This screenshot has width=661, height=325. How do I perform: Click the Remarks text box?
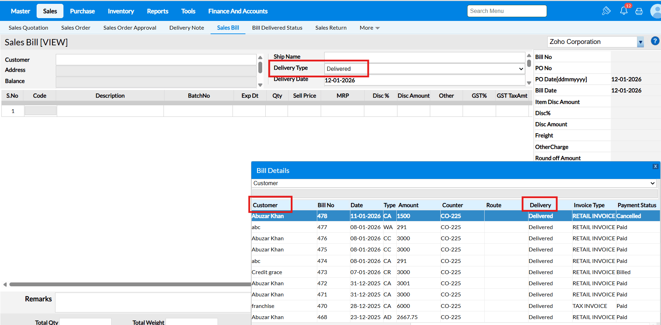(153, 302)
